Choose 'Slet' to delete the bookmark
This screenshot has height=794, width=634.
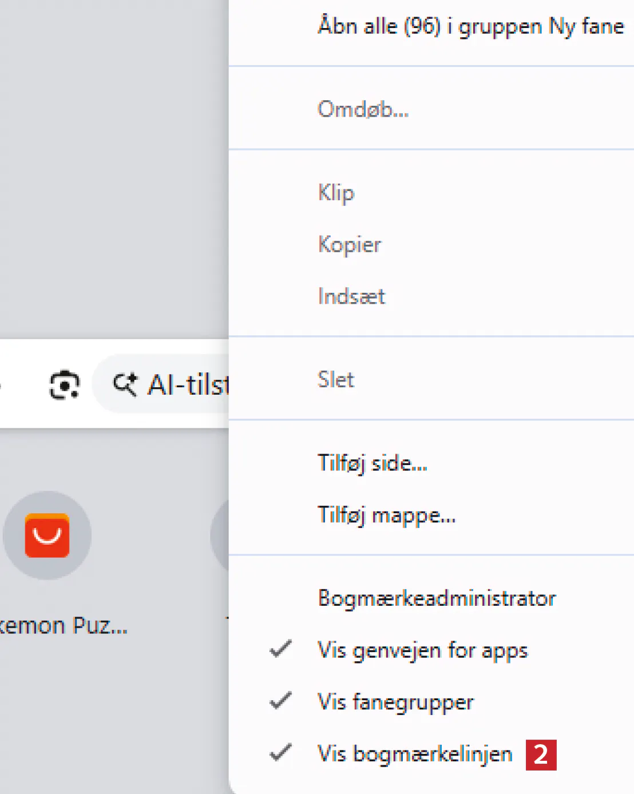(x=336, y=380)
